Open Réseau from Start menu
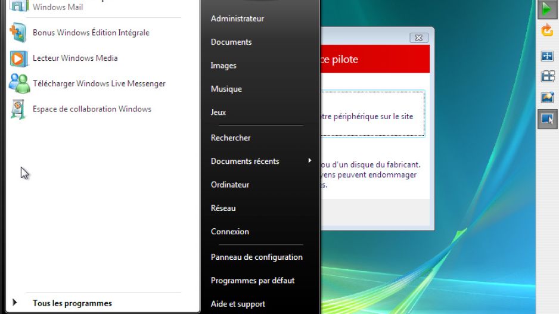 click(x=223, y=208)
